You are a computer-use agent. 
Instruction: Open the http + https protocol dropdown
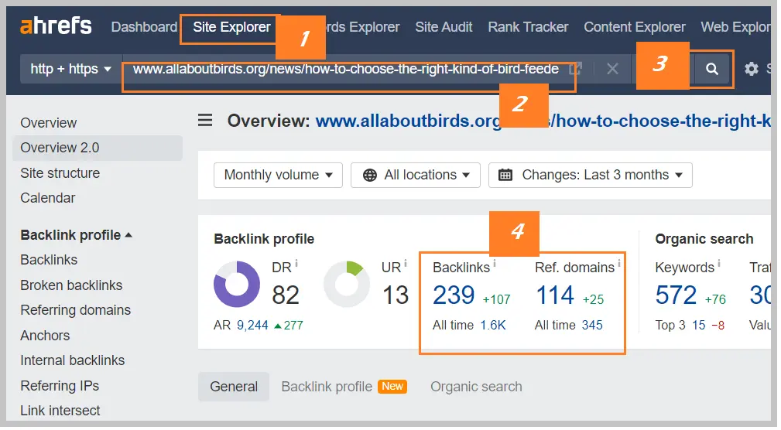point(70,69)
